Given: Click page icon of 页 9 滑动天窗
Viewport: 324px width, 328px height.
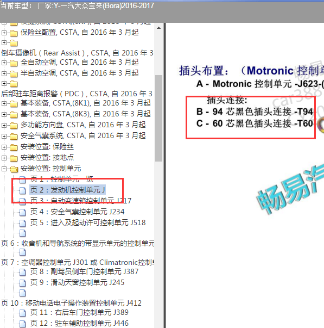Looking at the screenshot, I should (x=23, y=283).
